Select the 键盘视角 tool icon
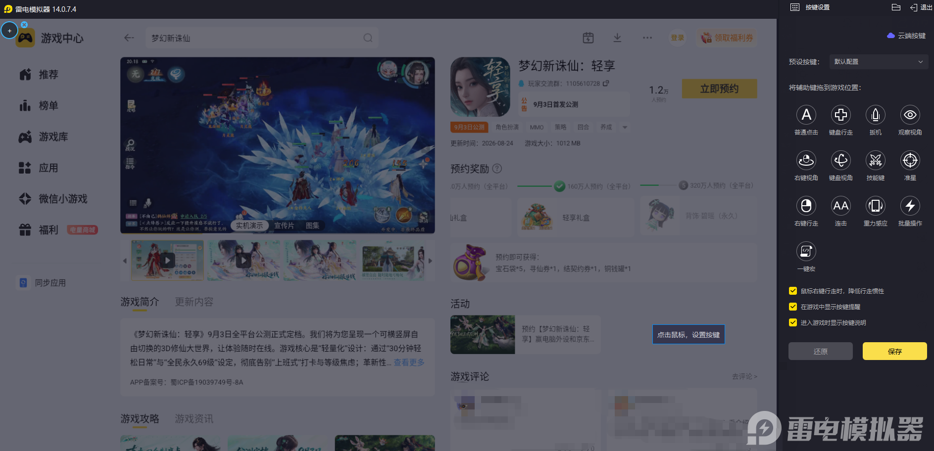This screenshot has height=451, width=934. [840, 161]
